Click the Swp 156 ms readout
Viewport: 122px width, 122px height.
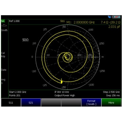point(113,96)
